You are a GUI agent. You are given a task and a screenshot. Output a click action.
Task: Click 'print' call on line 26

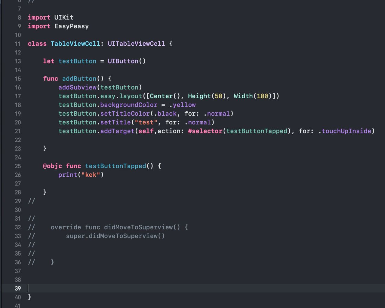point(68,175)
